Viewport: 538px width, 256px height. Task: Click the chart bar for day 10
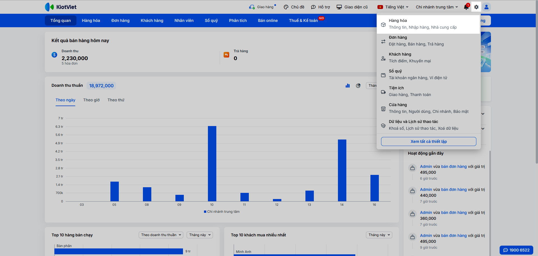click(x=212, y=164)
